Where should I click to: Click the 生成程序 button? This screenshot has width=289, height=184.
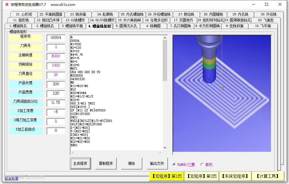coord(80,163)
